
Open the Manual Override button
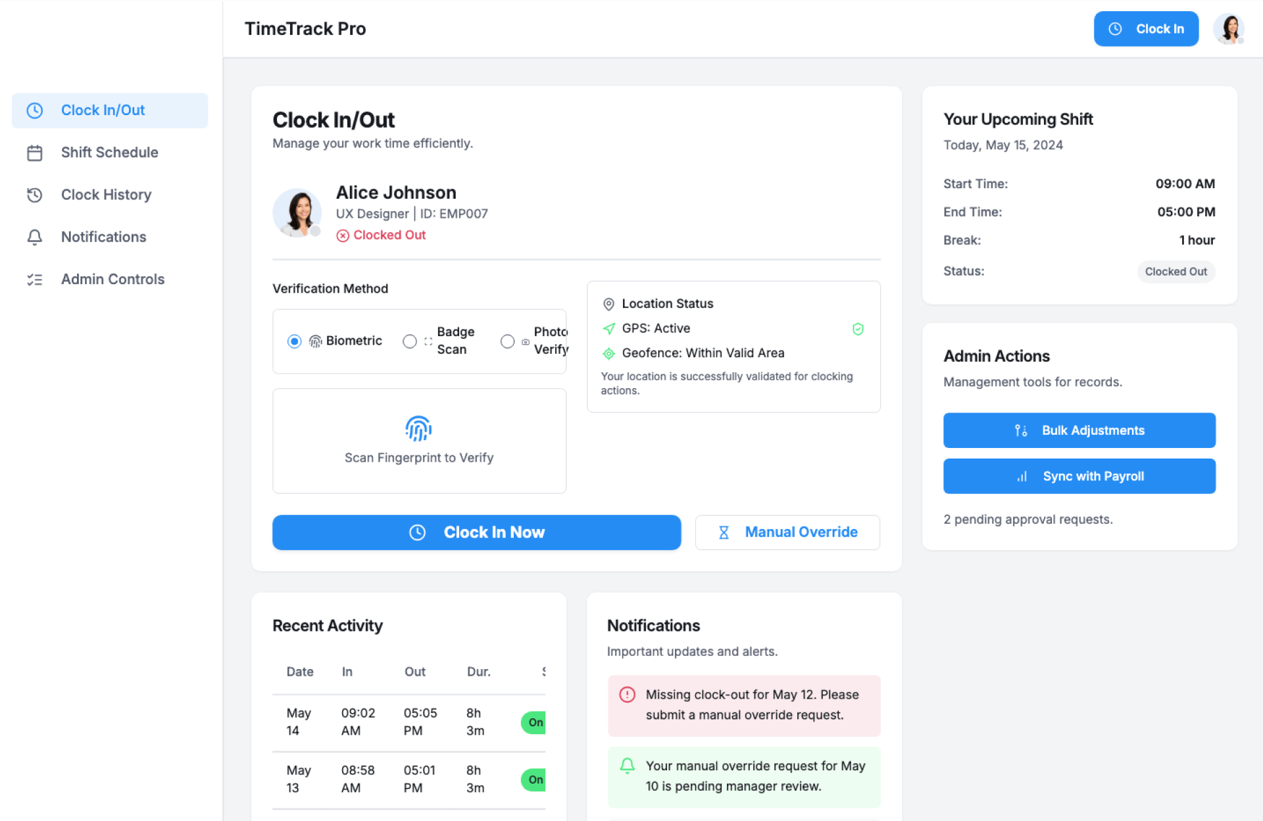[x=787, y=532]
